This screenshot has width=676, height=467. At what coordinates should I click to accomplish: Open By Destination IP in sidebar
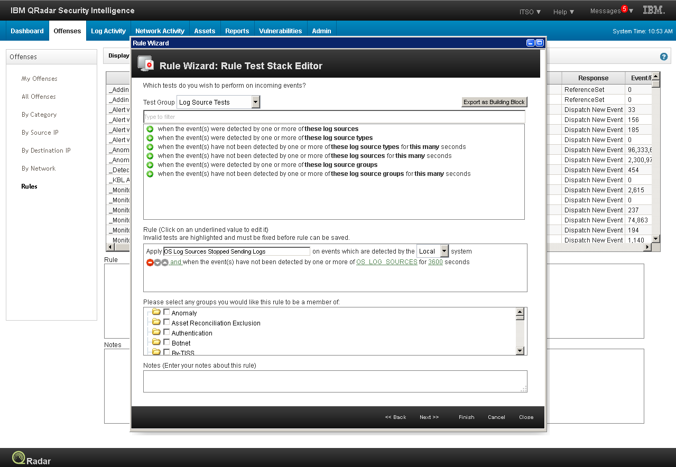(x=46, y=151)
